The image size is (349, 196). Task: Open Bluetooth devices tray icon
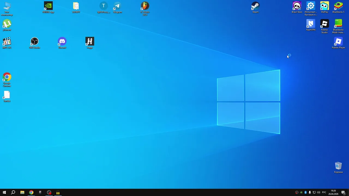(x=305, y=192)
